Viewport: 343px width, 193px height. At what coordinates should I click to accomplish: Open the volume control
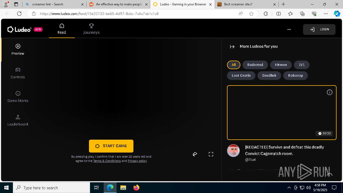click(308, 188)
